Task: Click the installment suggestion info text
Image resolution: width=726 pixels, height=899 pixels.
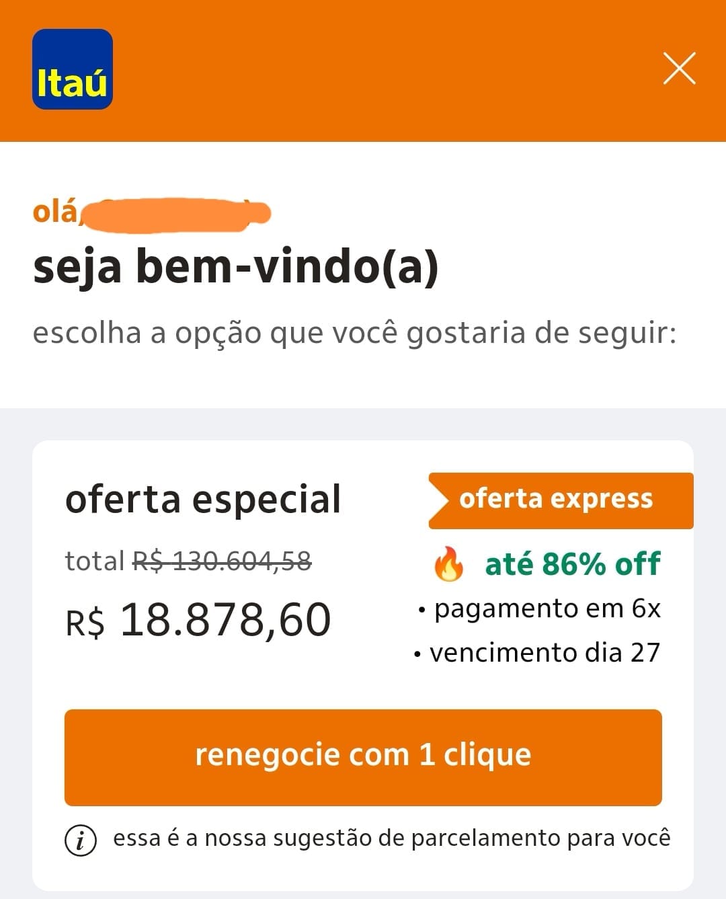Action: (391, 838)
